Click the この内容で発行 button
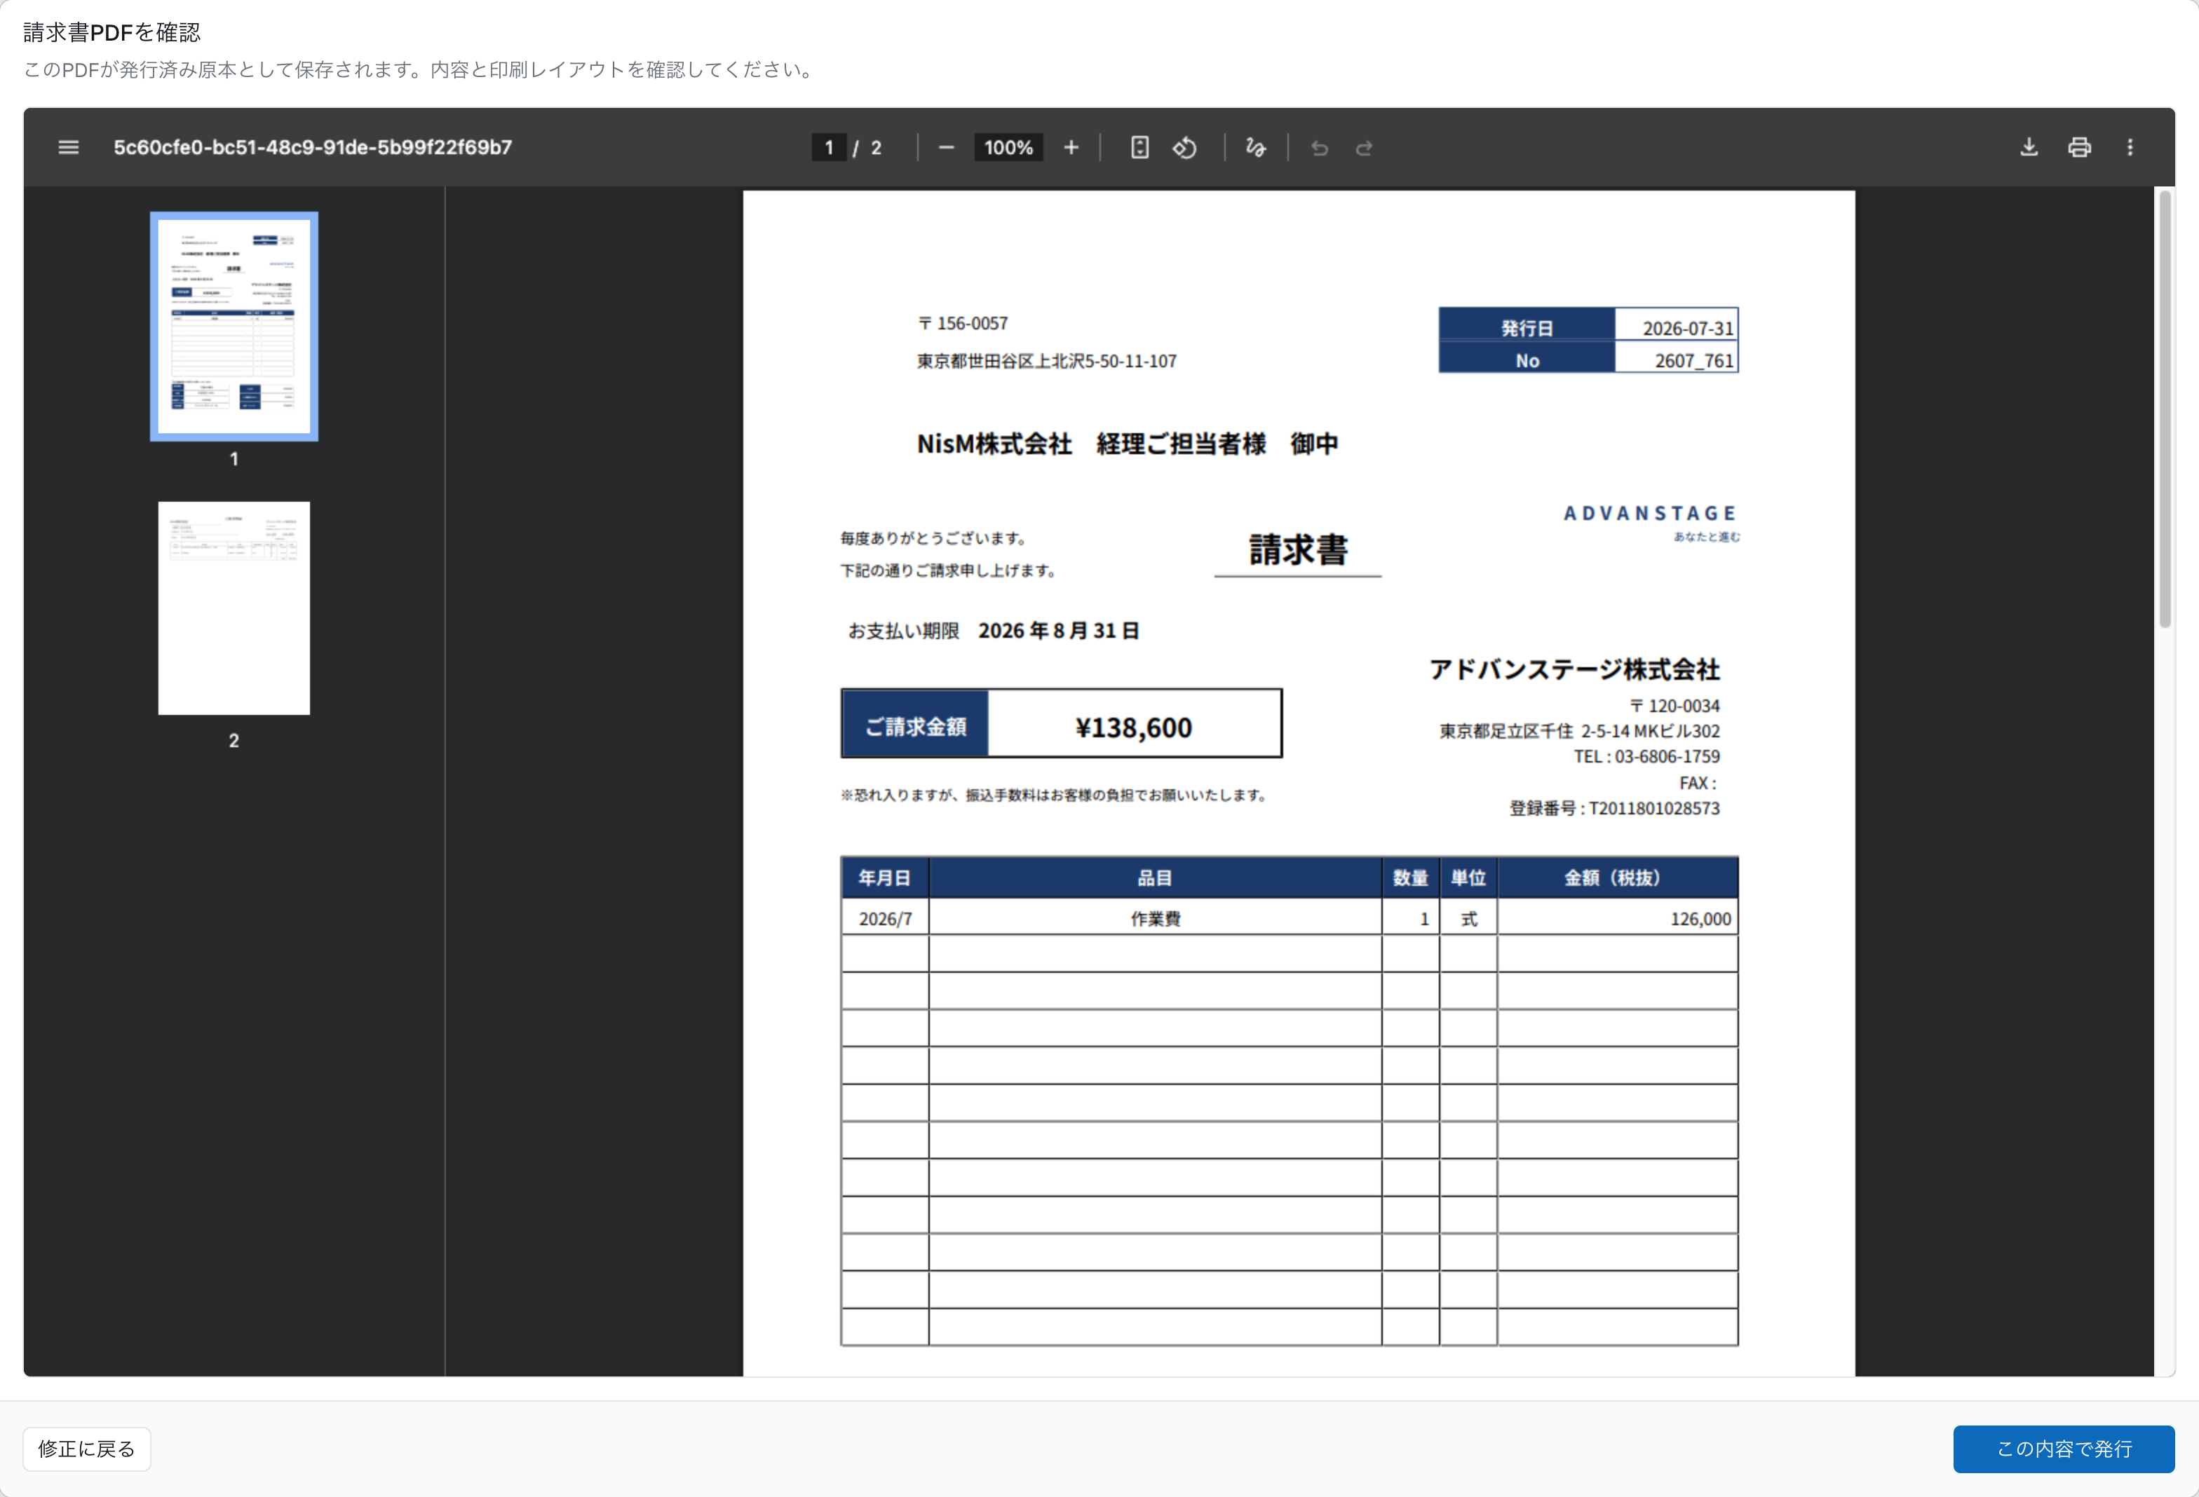The image size is (2199, 1497). (x=2064, y=1449)
